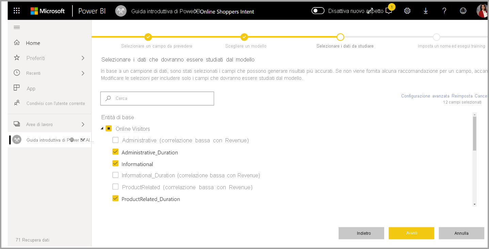Click the Condivisi people icon
This screenshot has height=249, width=489.
17,103
